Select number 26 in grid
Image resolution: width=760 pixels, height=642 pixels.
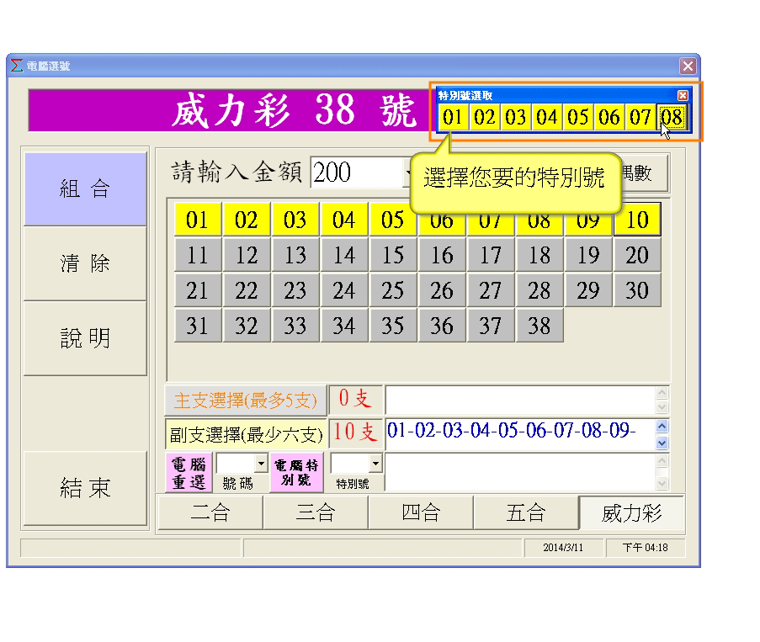(x=442, y=291)
